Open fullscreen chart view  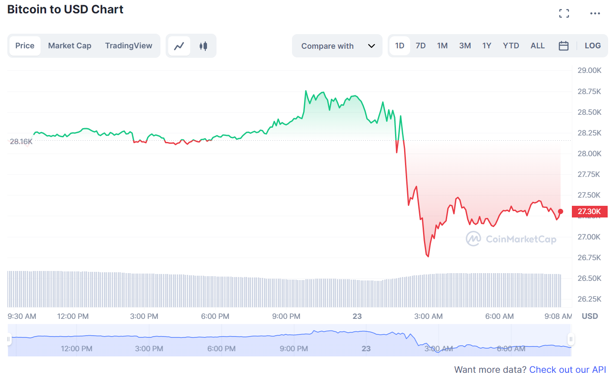[x=564, y=13]
